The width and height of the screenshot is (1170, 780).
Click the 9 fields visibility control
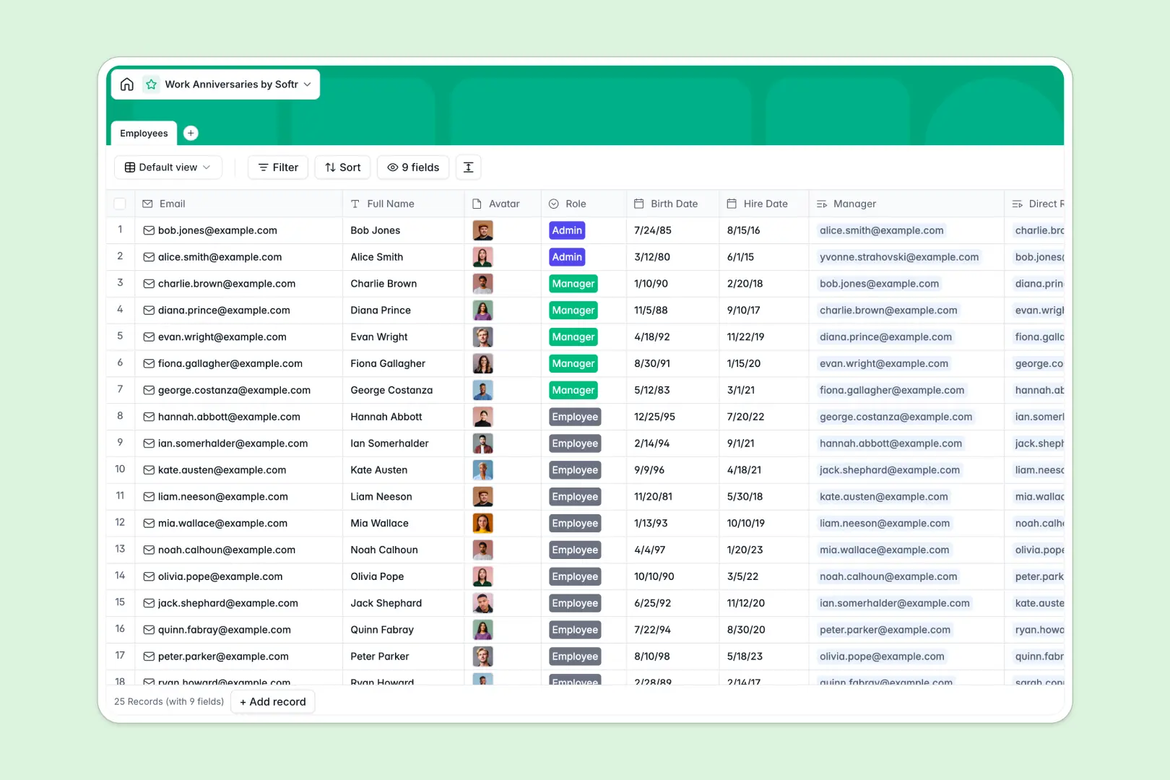[412, 167]
